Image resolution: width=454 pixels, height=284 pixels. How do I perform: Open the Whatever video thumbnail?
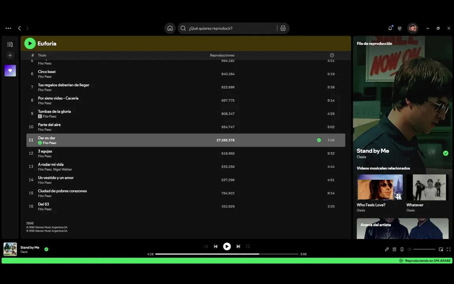pyautogui.click(x=427, y=187)
